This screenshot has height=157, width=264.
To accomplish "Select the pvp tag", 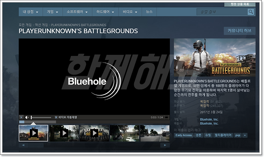I will tap(238, 135).
